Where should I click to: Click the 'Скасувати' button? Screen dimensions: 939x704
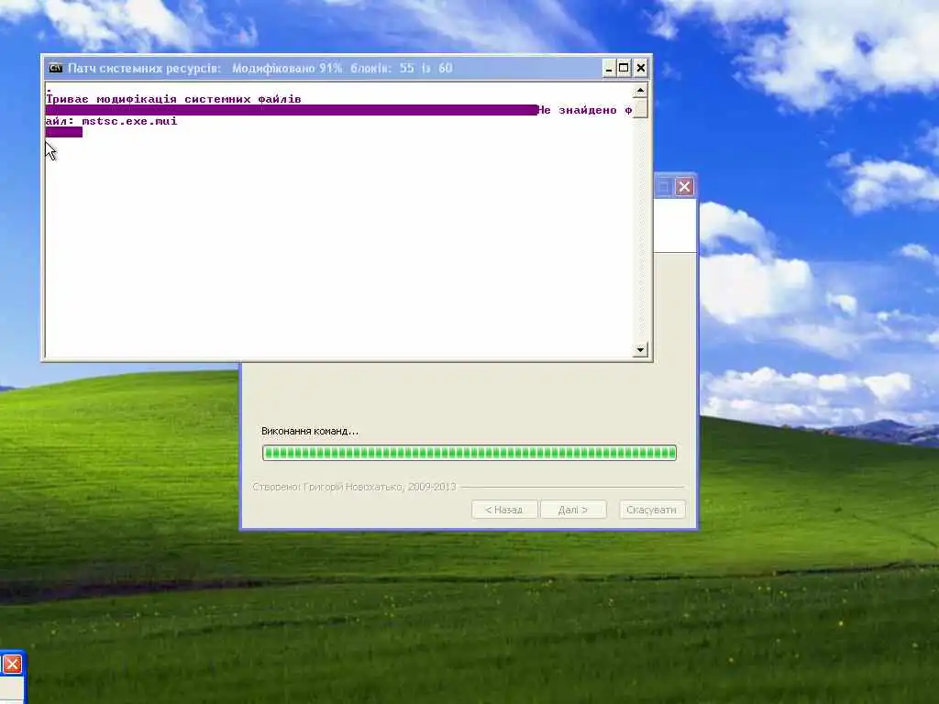click(652, 510)
